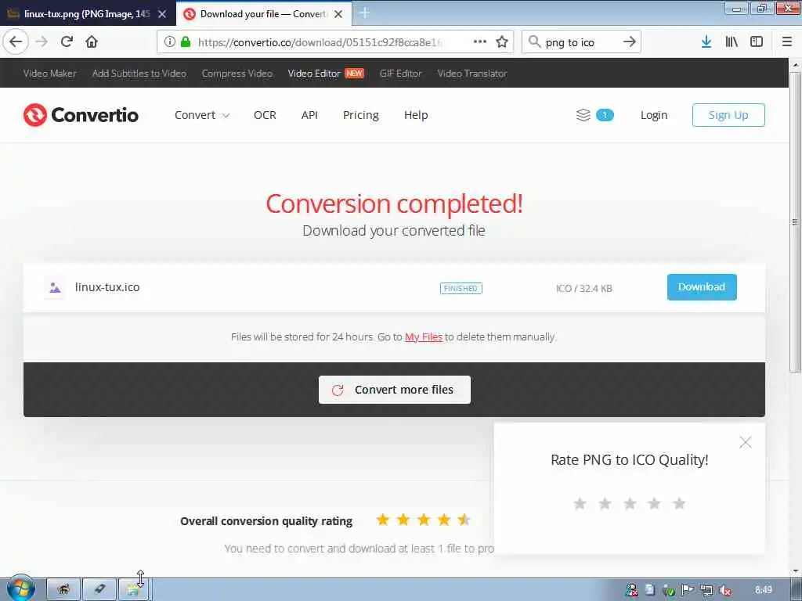The width and height of the screenshot is (802, 601).
Task: Go to the browser home page
Action: (92, 42)
